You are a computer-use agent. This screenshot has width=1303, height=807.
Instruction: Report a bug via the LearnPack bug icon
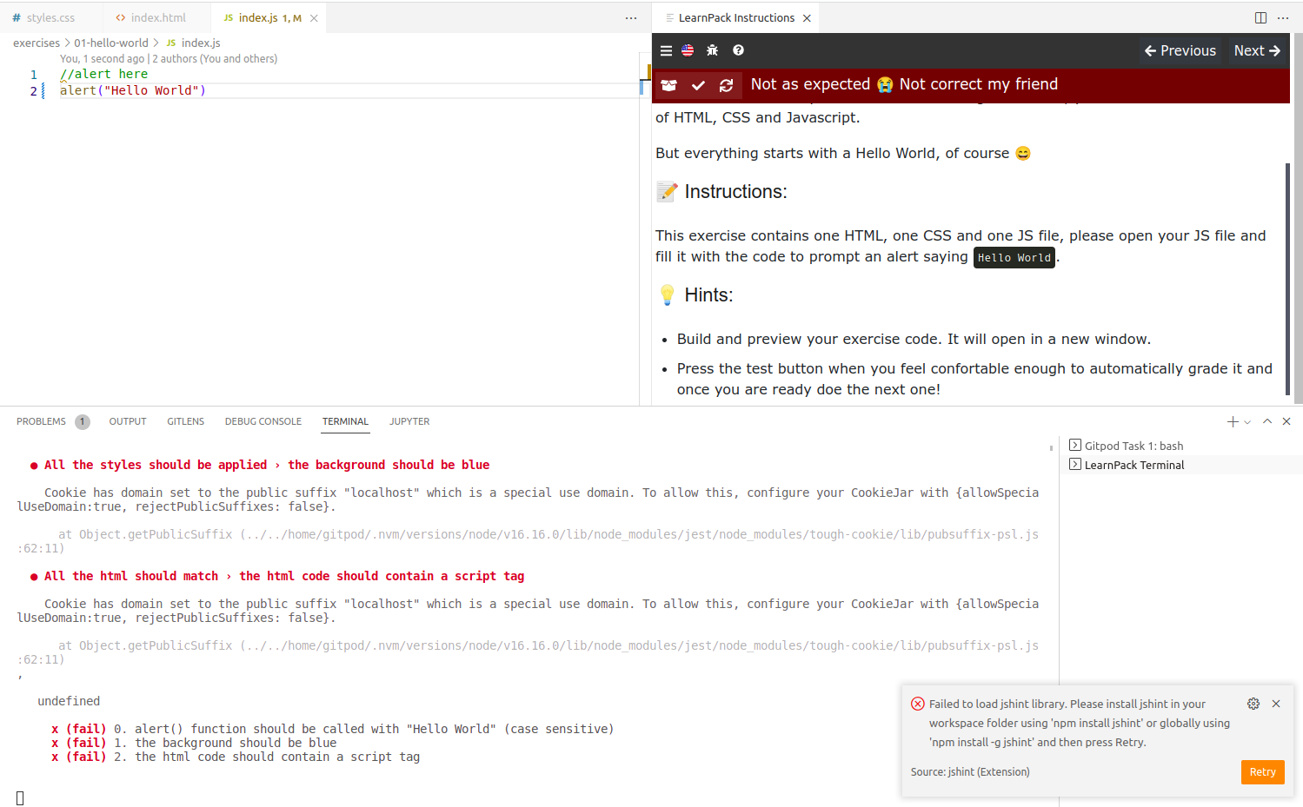coord(712,50)
